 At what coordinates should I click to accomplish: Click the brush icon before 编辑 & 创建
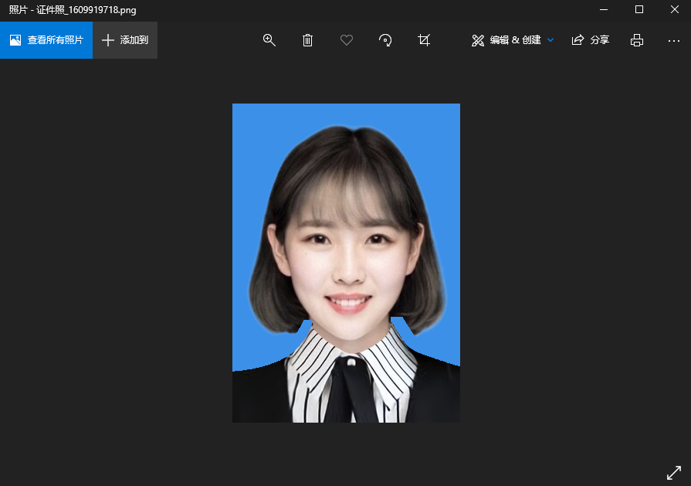click(x=478, y=40)
